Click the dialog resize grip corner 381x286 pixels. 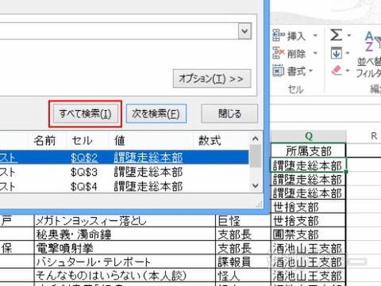[259, 204]
